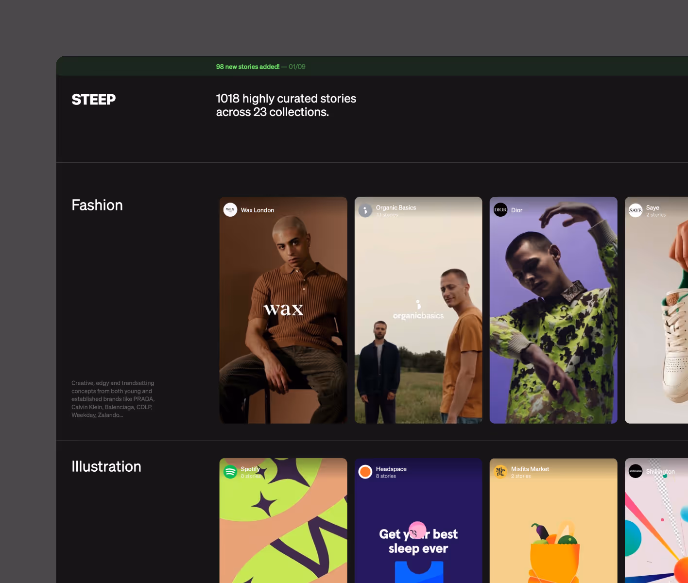Click the Organic Basics avatar icon
Image resolution: width=688 pixels, height=583 pixels.
click(x=365, y=210)
